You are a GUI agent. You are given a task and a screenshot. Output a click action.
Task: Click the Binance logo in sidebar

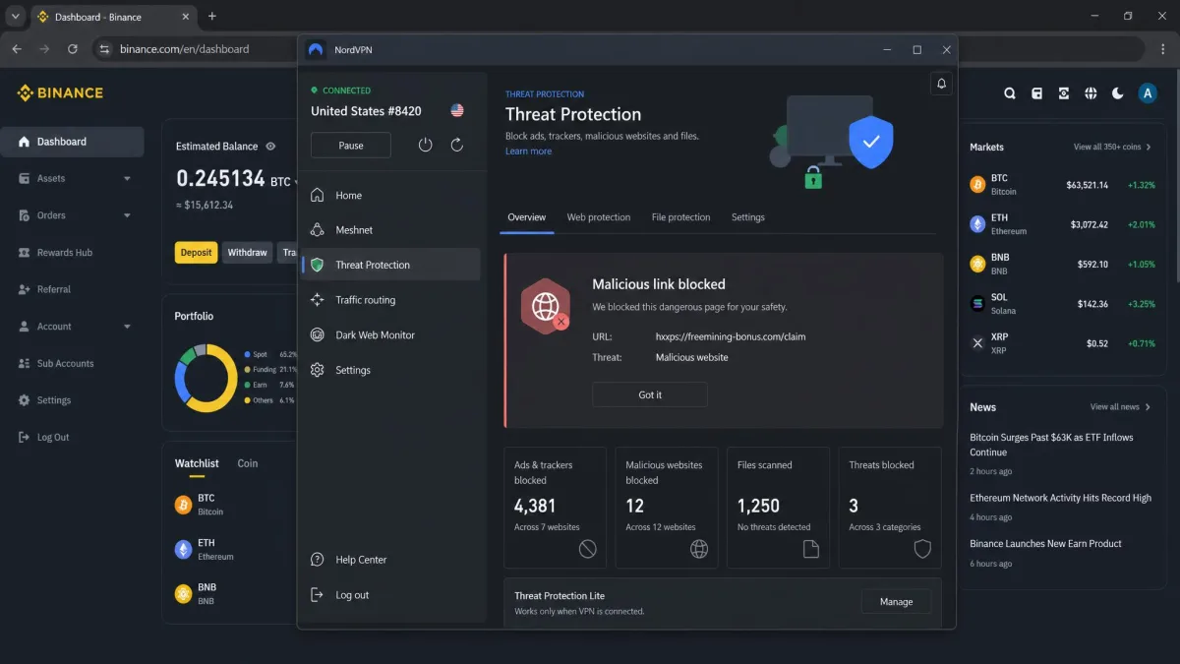coord(60,92)
